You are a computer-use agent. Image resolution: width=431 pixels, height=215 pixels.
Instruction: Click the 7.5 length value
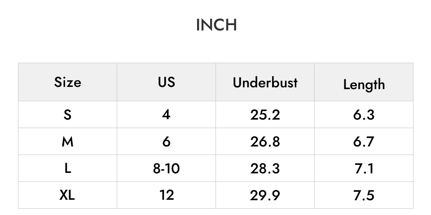pyautogui.click(x=364, y=195)
